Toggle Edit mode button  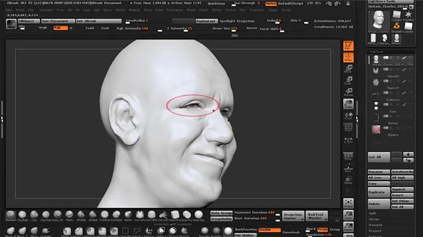[x=348, y=46]
